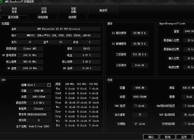194x140 pixels.
Task: Click the 610 MHz frequency column header
Action: (82, 84)
